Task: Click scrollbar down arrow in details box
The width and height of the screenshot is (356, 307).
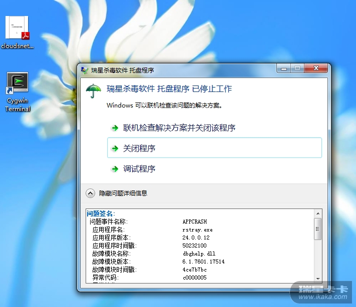Action: pyautogui.click(x=318, y=278)
